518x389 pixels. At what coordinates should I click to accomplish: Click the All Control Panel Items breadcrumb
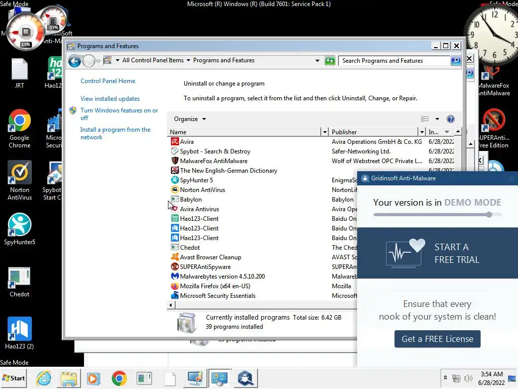153,60
